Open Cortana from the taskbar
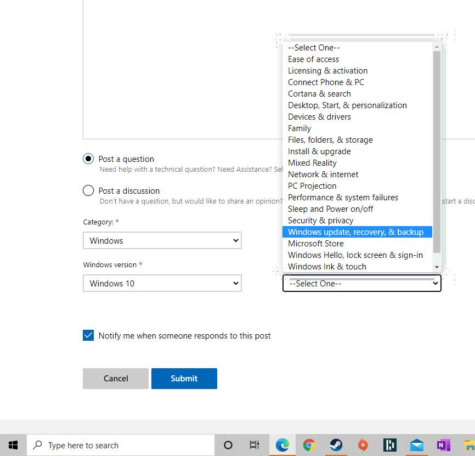The image size is (475, 456). tap(228, 445)
